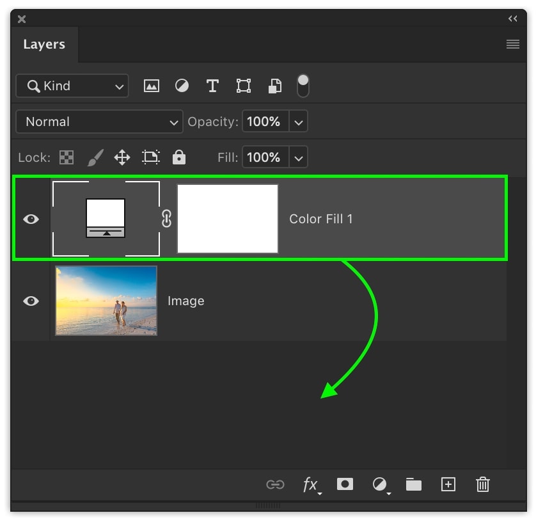Image resolution: width=536 pixels, height=522 pixels.
Task: Create a new layer
Action: [448, 485]
